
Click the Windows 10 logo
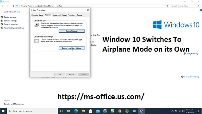coord(176,25)
